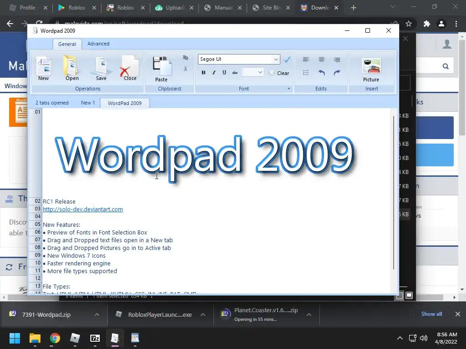Open Chrome profile avatar icon
Image resolution: width=466 pixels, height=349 pixels.
pos(441,24)
